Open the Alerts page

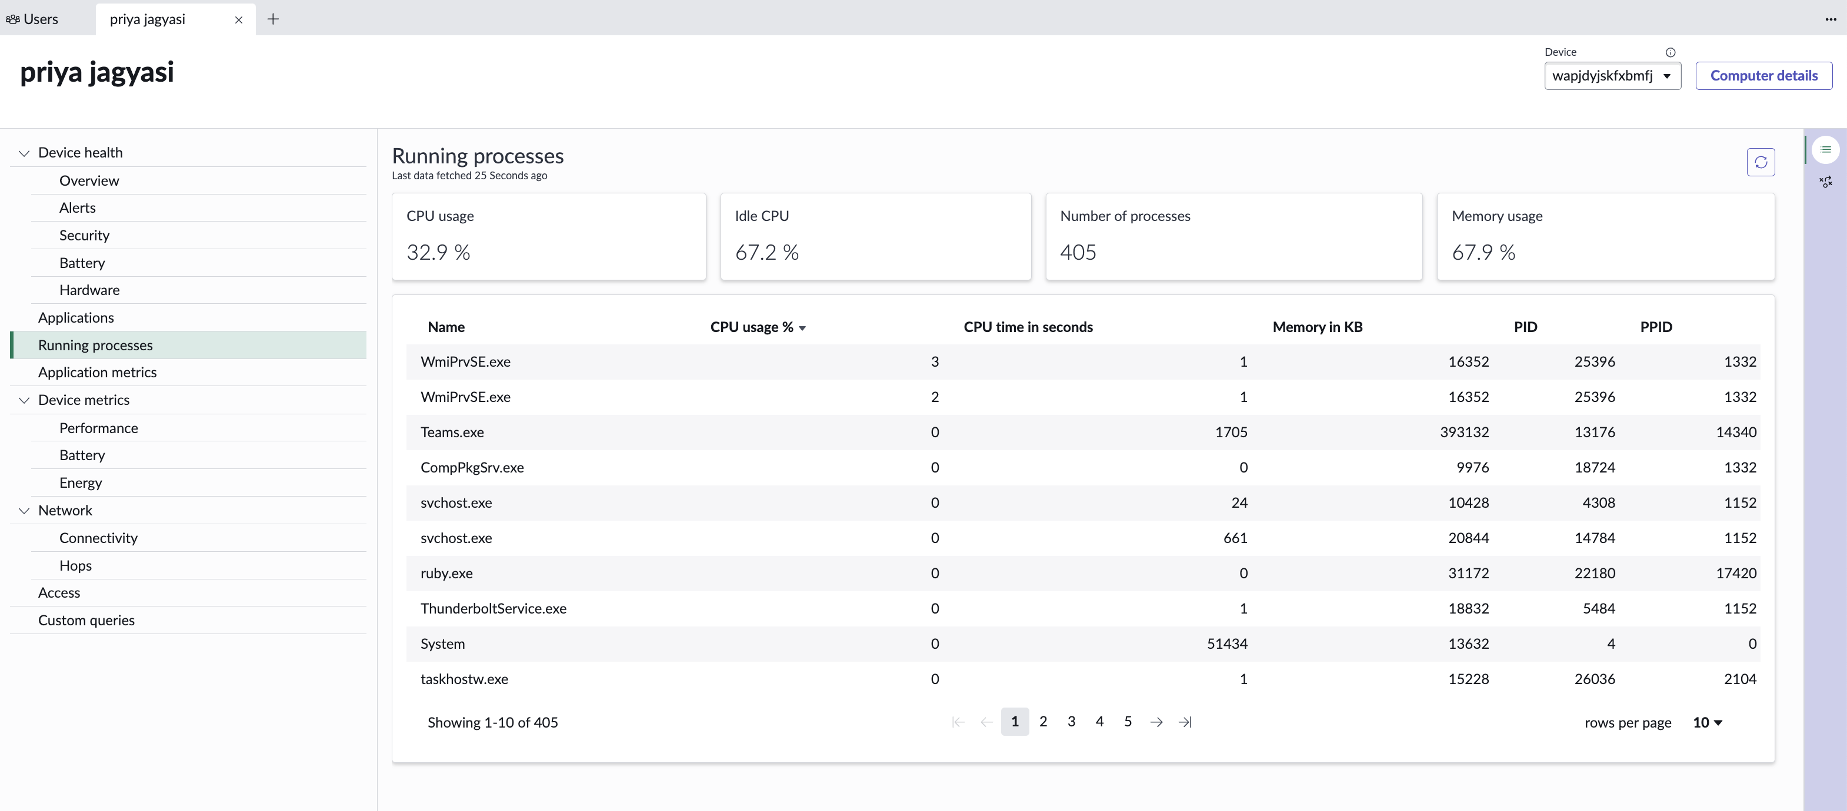tap(78, 208)
